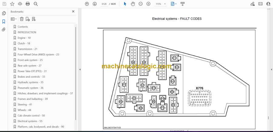
Task: Open Electrical systems - 55 bookmark
Action: (x=30, y=121)
